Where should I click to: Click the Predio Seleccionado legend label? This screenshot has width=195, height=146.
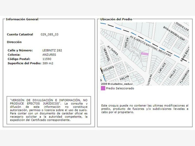tap(120, 88)
